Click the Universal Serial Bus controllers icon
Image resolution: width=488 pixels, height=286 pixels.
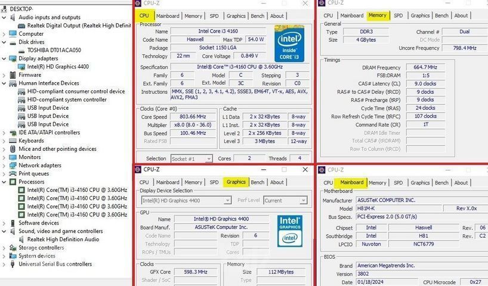[x=13, y=264]
